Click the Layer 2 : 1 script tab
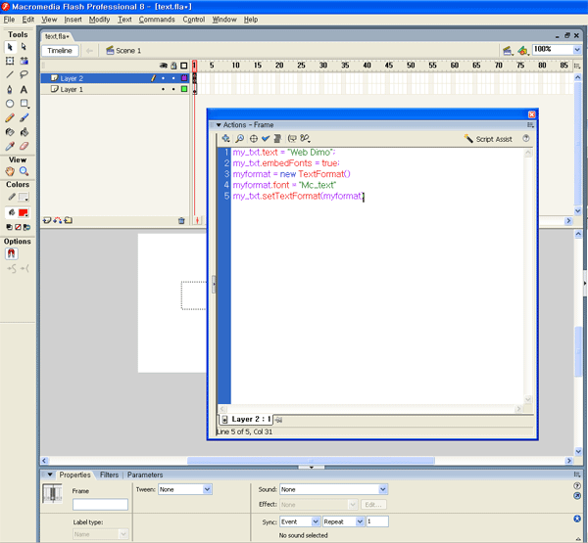Screen dimensions: 588x543 tap(246, 419)
